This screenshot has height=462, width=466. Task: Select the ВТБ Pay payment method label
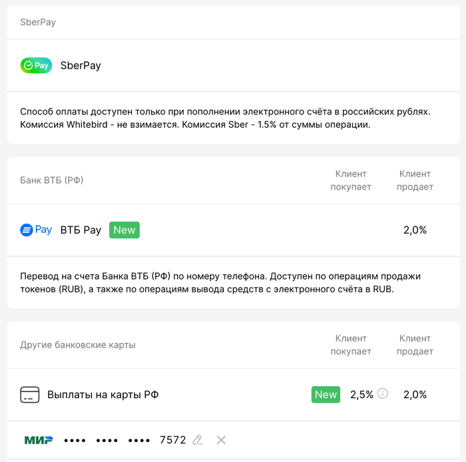[x=81, y=230]
